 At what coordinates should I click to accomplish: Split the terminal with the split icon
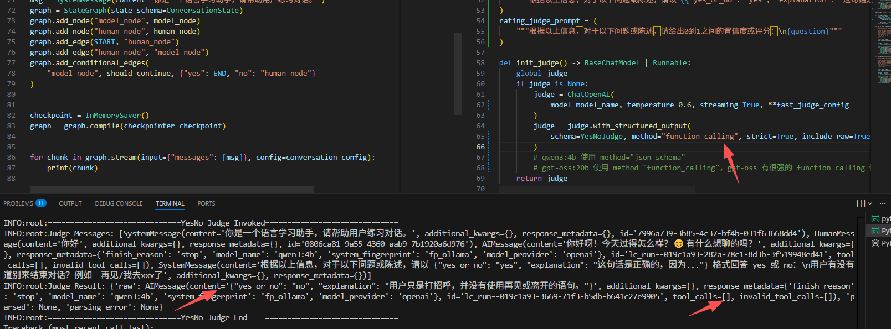click(861, 203)
